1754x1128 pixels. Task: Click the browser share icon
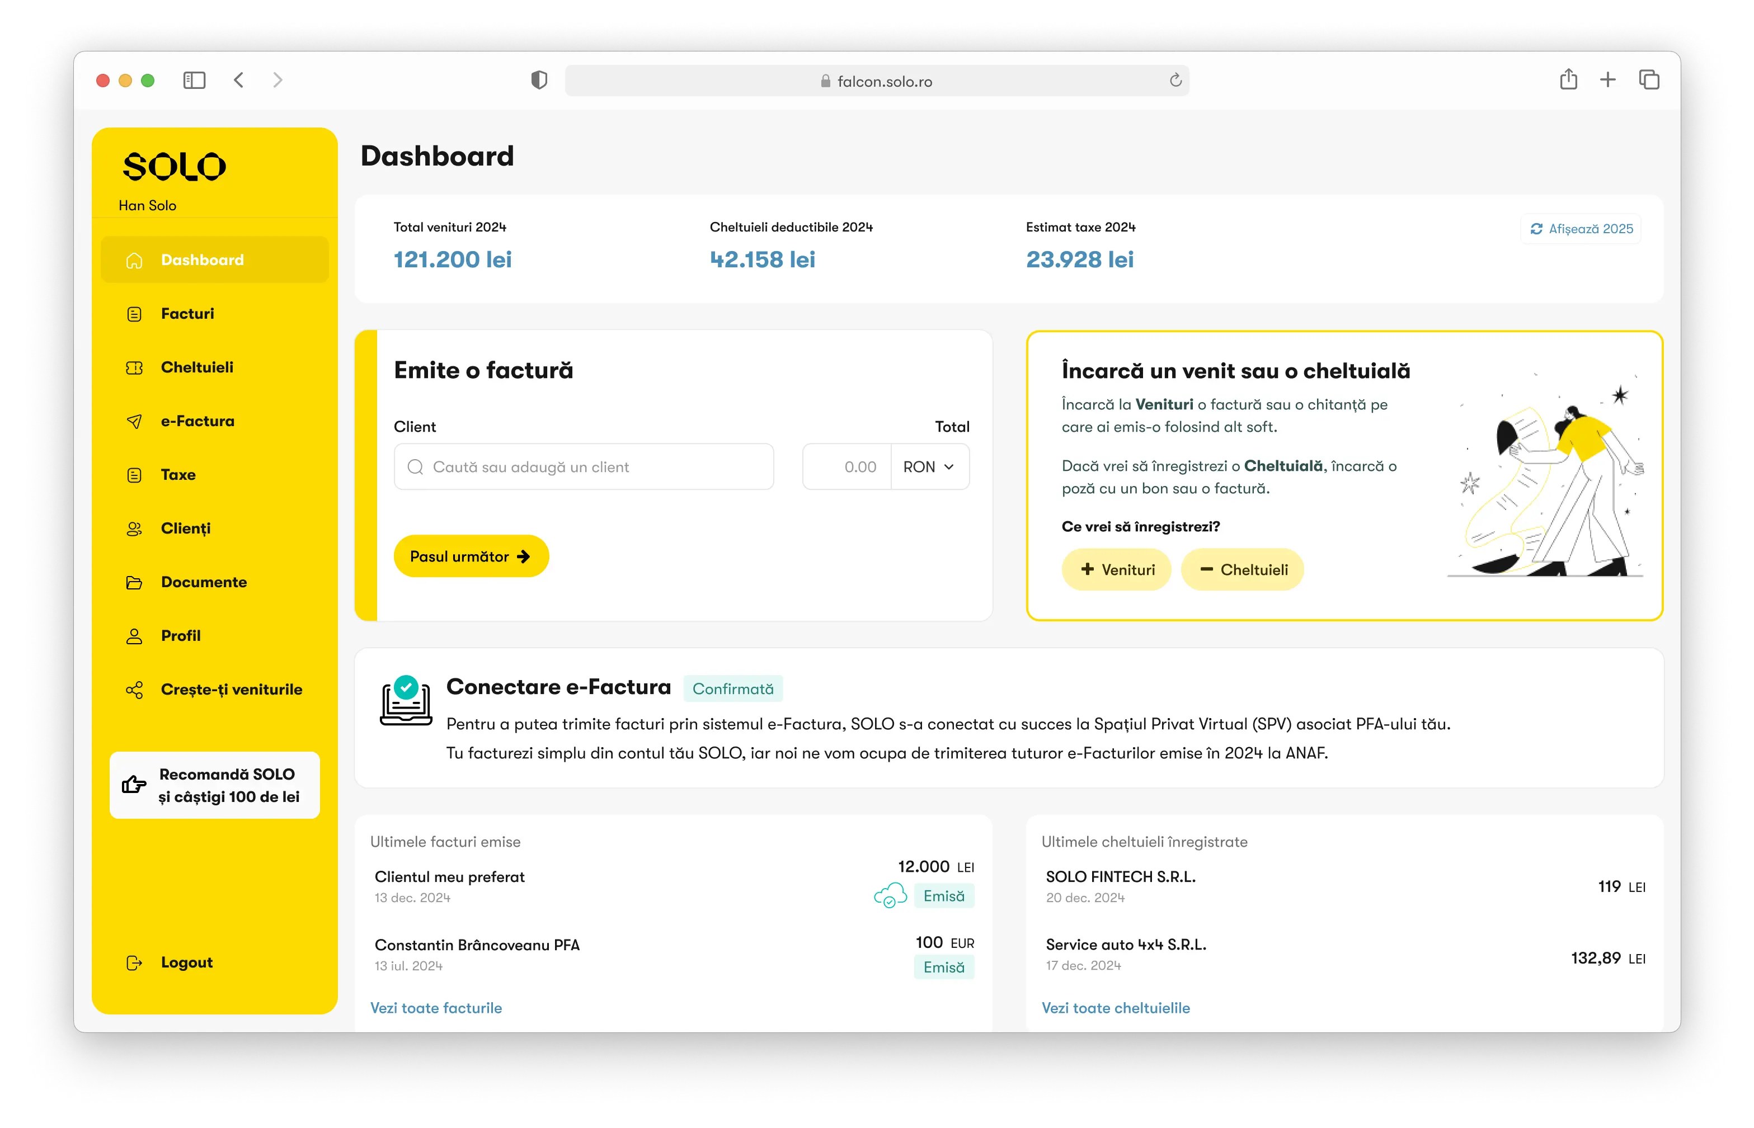1568,79
